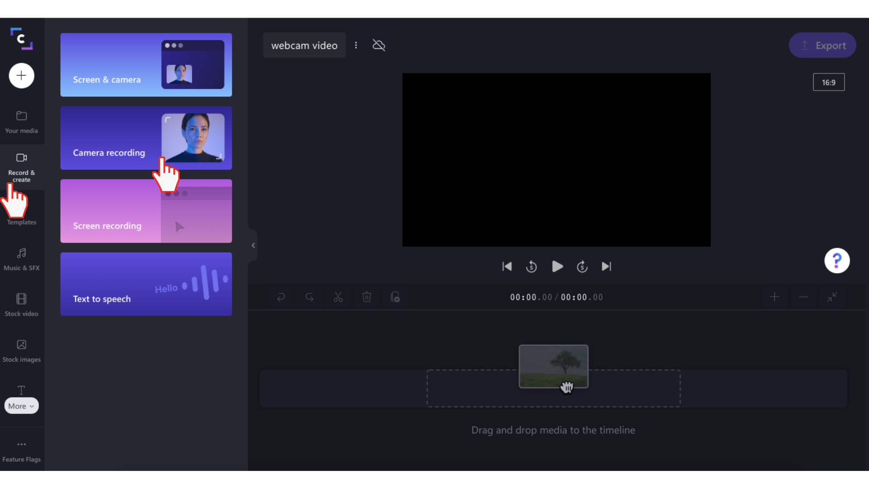
Task: Click the scissors/cut tool icon
Action: tap(339, 297)
